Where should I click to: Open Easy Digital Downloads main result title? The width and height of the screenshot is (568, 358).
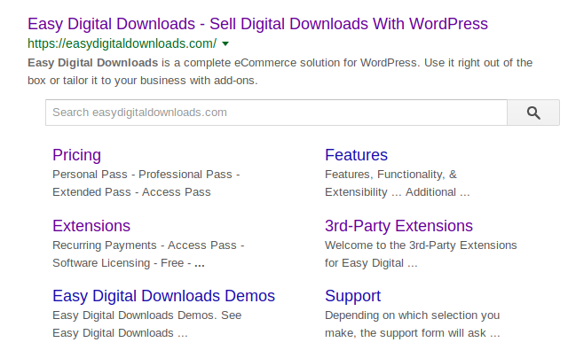coord(257,24)
